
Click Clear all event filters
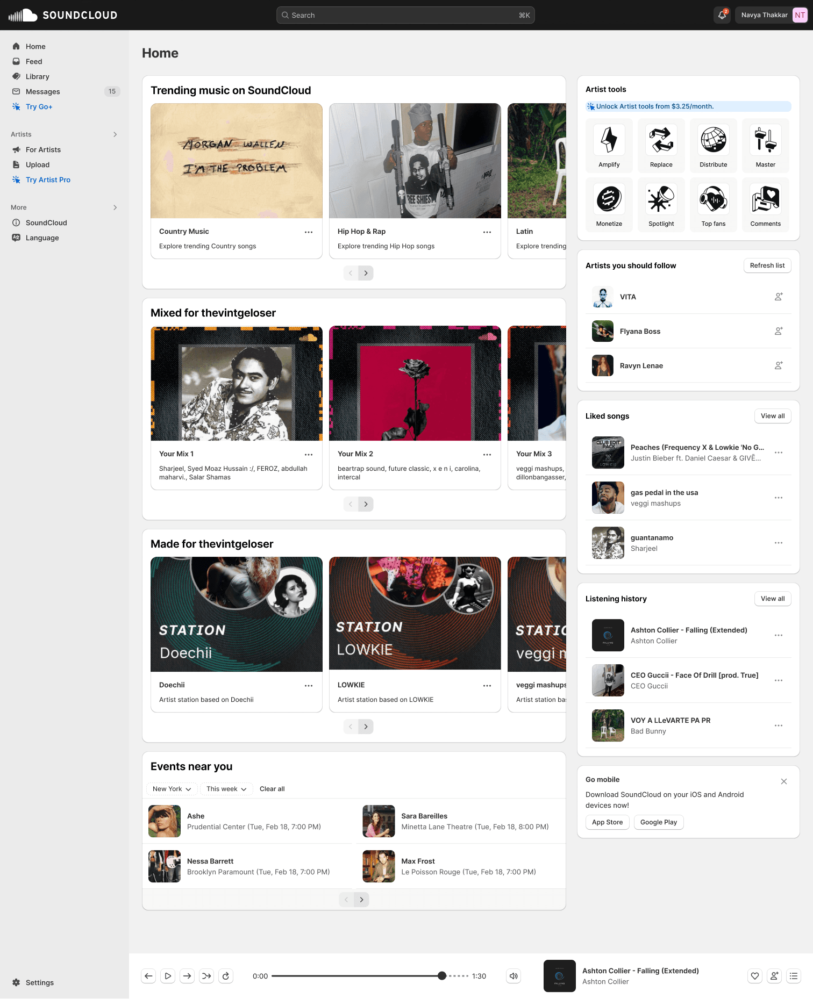272,789
